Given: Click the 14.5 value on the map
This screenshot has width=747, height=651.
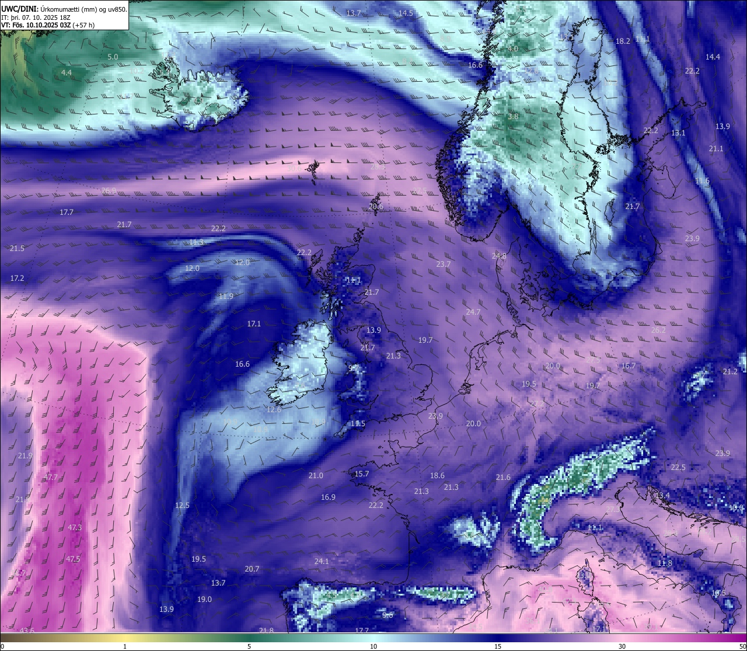Looking at the screenshot, I should pyautogui.click(x=406, y=13).
